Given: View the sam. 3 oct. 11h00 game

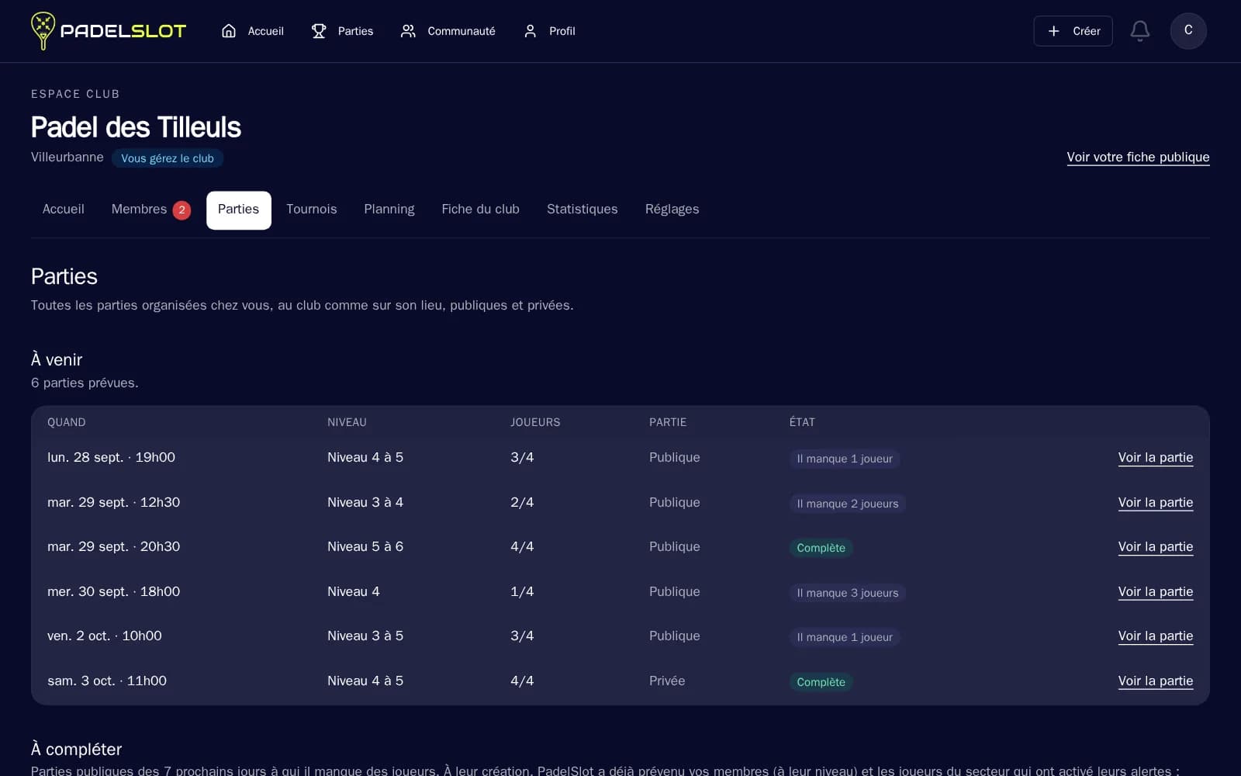Looking at the screenshot, I should point(1156,681).
